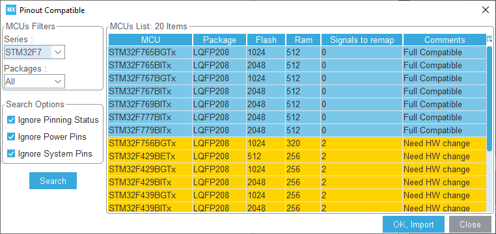Toggle Ignore Pinning Status checkbox
Screen dimensions: 496x234
pyautogui.click(x=11, y=120)
